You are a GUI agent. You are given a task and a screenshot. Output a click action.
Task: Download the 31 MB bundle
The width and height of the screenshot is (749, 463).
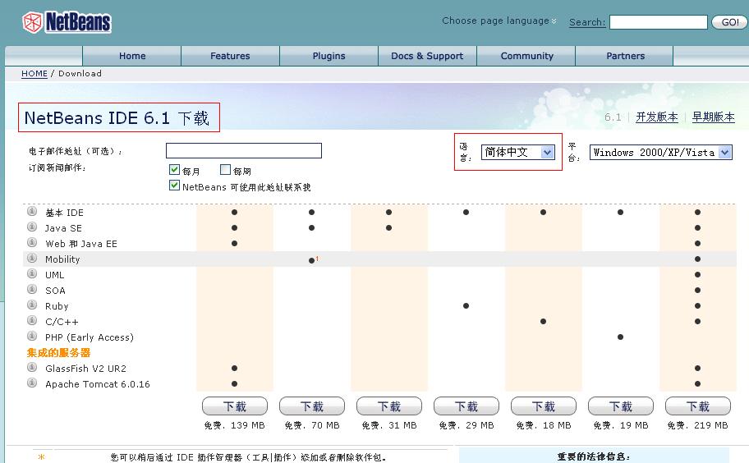coord(389,406)
